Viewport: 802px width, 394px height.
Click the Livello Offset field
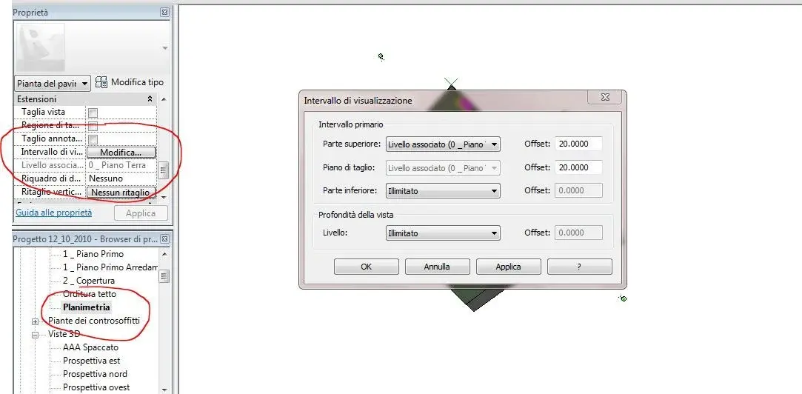pyautogui.click(x=578, y=233)
